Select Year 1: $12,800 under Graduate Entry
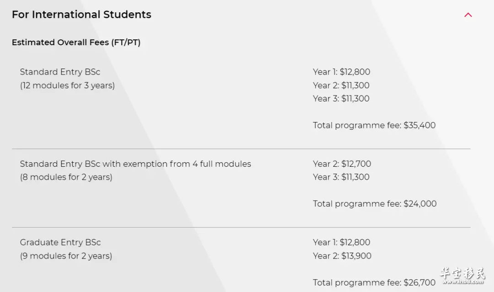The height and width of the screenshot is (292, 494). coord(342,242)
